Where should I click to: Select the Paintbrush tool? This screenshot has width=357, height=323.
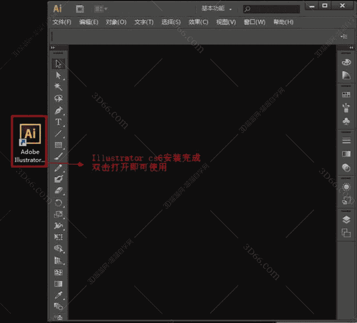pyautogui.click(x=59, y=156)
